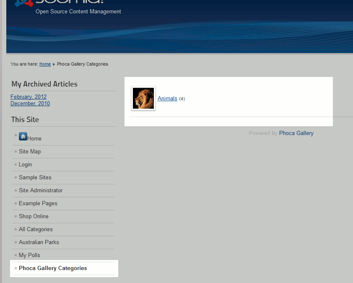353x283 pixels.
Task: Click Phoca Gallery Categories breadcrumb text
Action: (x=83, y=64)
